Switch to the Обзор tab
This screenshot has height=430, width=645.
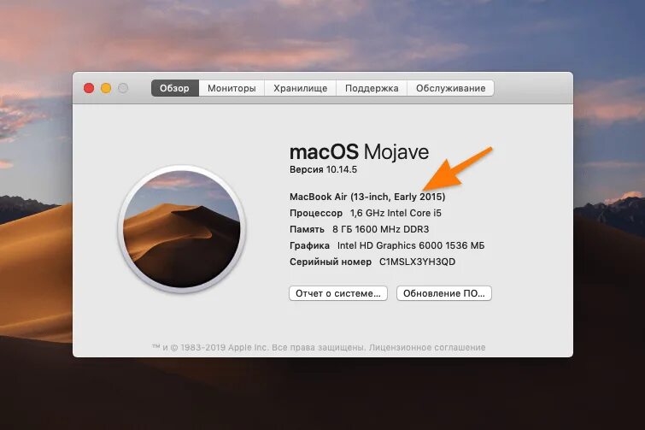pos(175,88)
